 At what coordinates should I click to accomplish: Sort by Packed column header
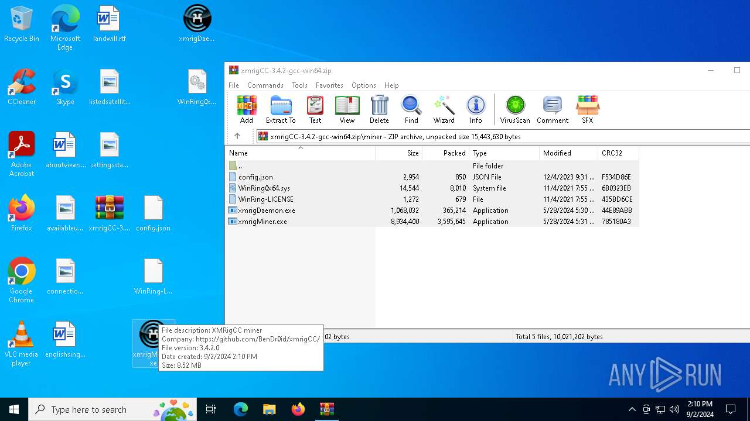tap(446, 153)
